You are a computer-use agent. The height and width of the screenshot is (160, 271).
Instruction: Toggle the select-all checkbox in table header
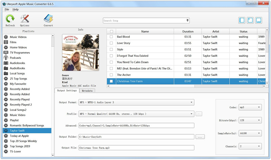(x=111, y=31)
